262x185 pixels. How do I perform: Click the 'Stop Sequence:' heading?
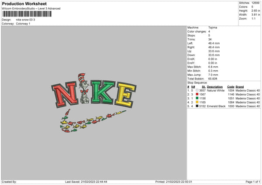click(x=197, y=83)
